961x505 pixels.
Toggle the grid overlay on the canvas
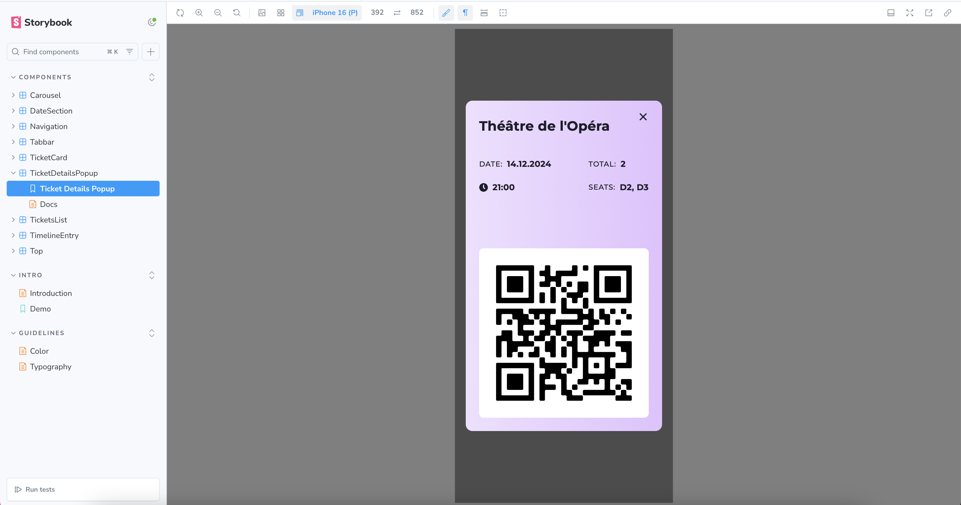tap(281, 13)
